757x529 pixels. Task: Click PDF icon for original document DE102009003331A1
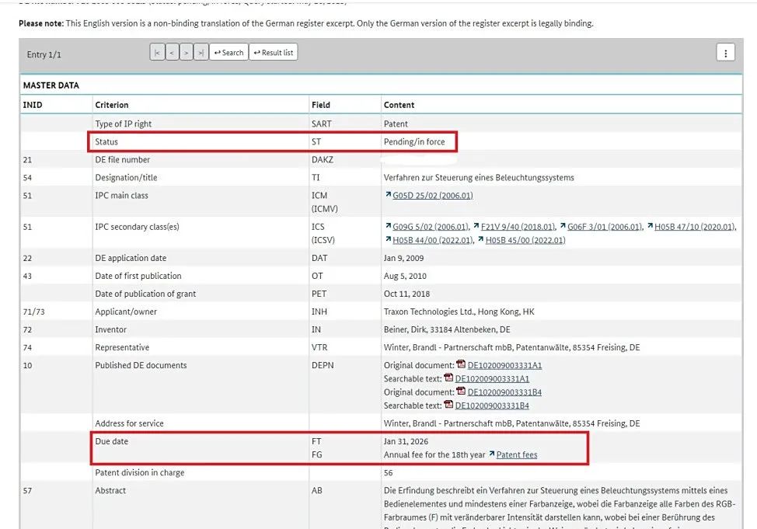[x=461, y=365]
